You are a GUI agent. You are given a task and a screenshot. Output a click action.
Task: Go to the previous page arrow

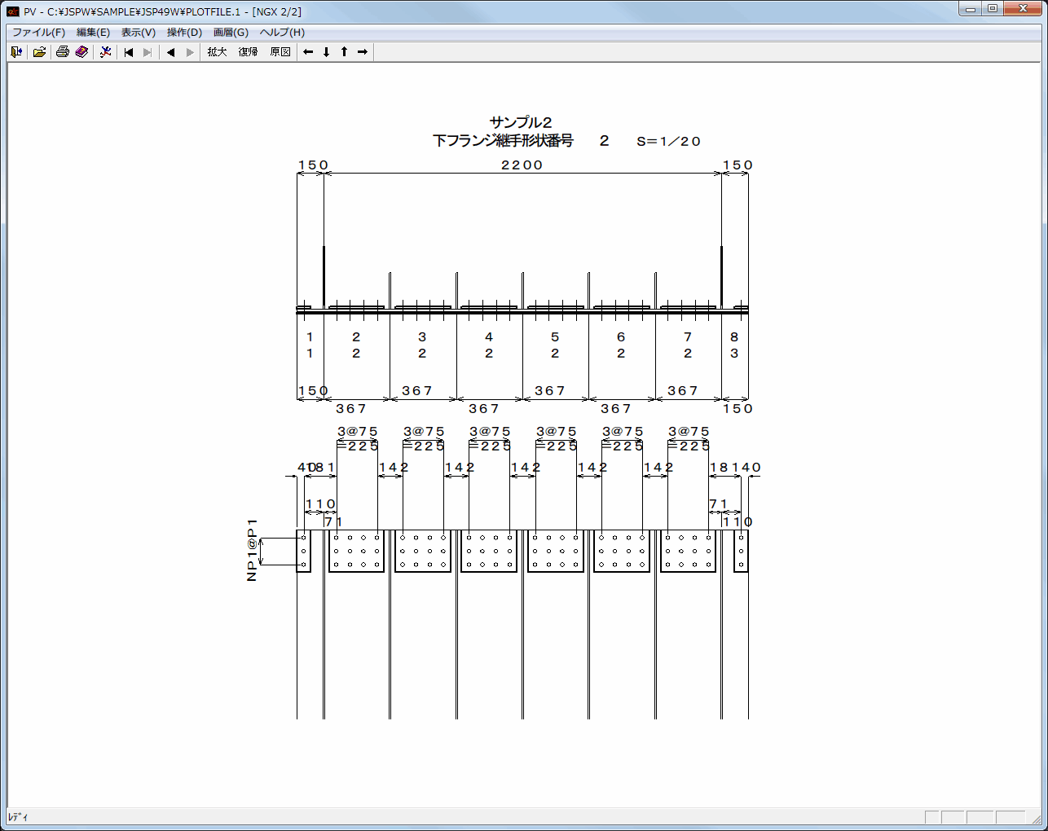pos(171,52)
